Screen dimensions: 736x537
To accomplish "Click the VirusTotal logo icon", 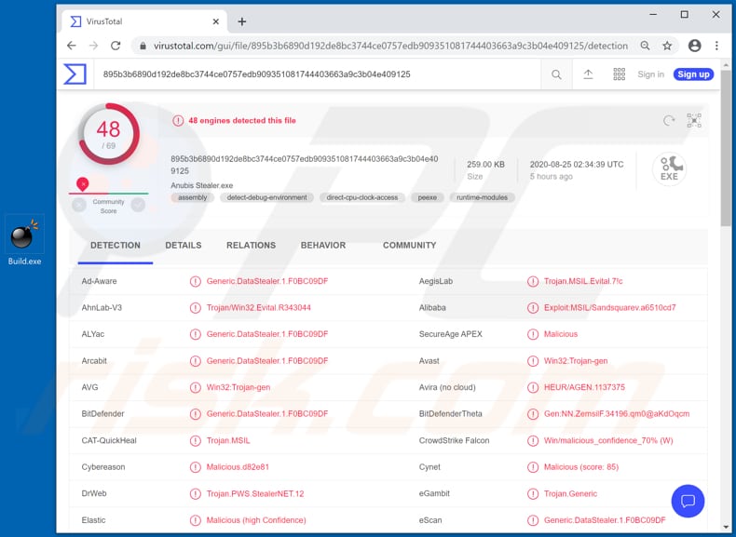I will [x=75, y=74].
